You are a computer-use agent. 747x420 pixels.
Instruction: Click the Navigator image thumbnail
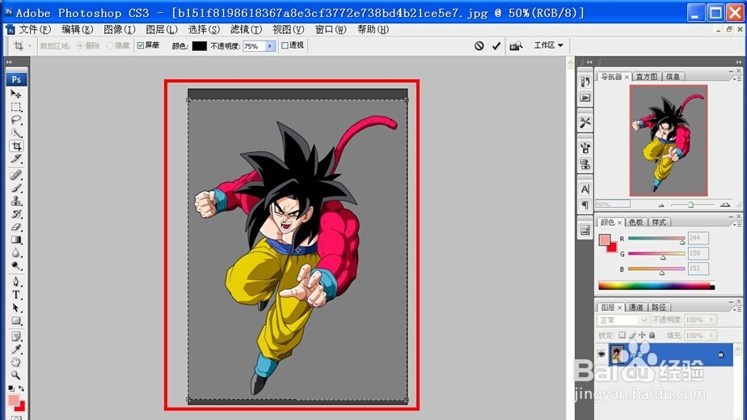[669, 140]
